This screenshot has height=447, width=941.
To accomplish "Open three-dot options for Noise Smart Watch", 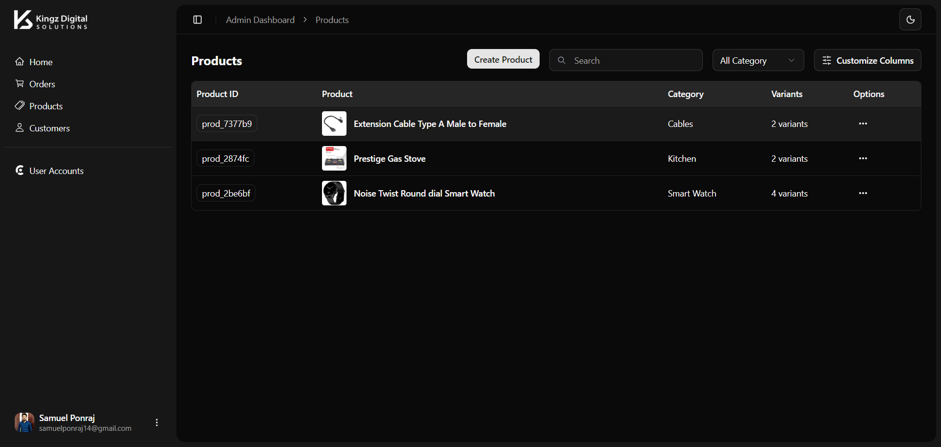I will pos(863,193).
